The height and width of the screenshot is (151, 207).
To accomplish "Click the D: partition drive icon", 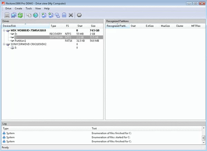I will click(12, 34).
